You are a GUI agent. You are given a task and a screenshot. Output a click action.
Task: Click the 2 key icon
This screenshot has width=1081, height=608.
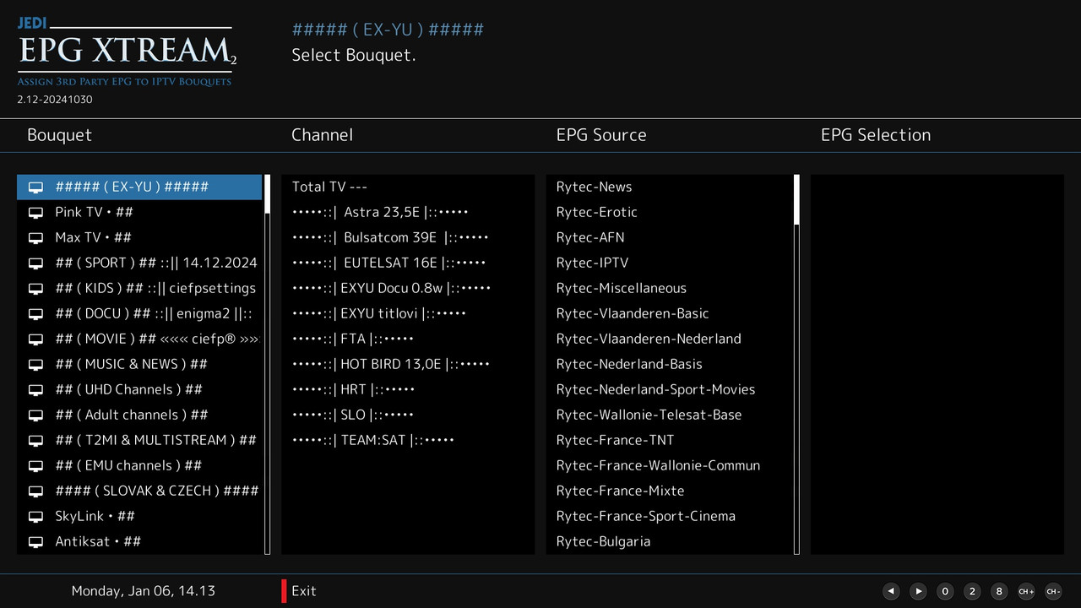point(972,591)
